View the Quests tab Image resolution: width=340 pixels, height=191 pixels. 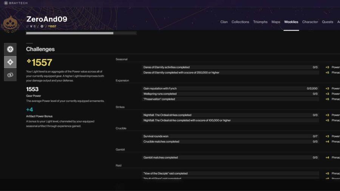pyautogui.click(x=328, y=22)
